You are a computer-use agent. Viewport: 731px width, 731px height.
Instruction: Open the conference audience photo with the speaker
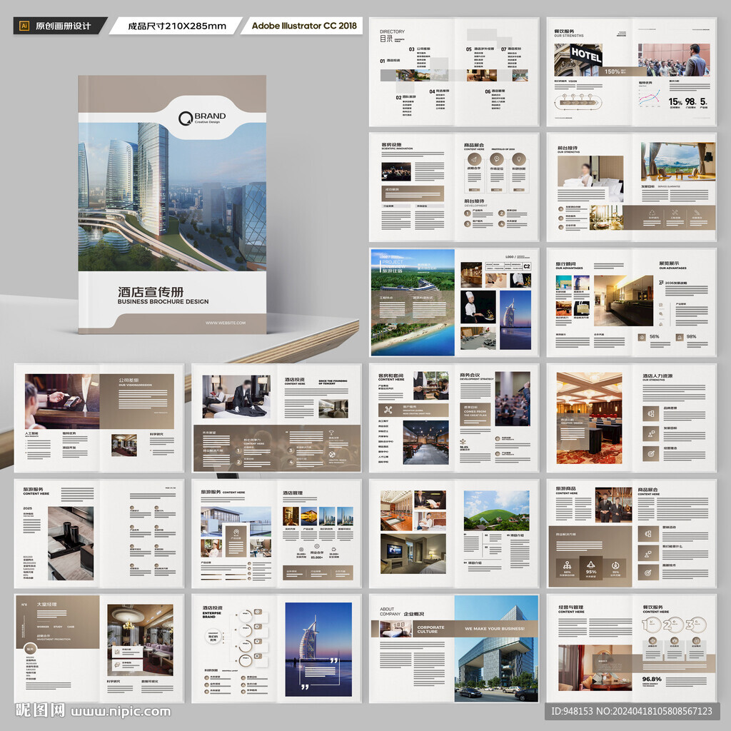(674, 60)
